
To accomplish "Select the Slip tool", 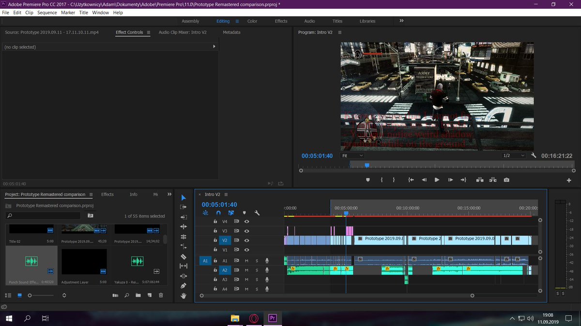I will click(x=183, y=266).
